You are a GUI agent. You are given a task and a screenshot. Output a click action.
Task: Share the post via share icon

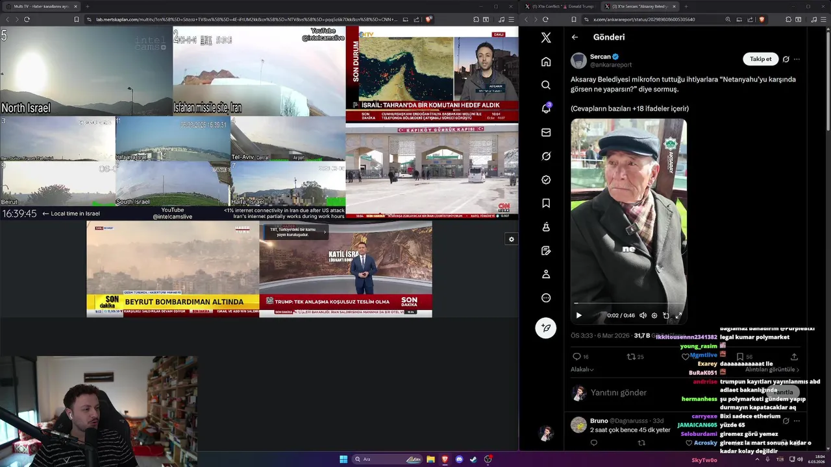794,357
